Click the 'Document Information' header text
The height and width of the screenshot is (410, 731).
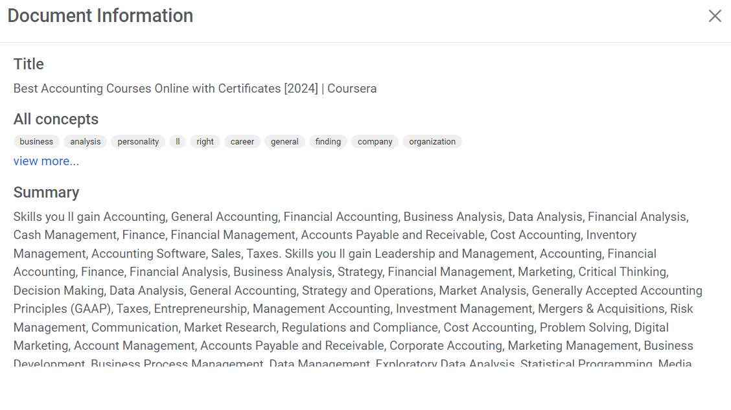click(100, 16)
